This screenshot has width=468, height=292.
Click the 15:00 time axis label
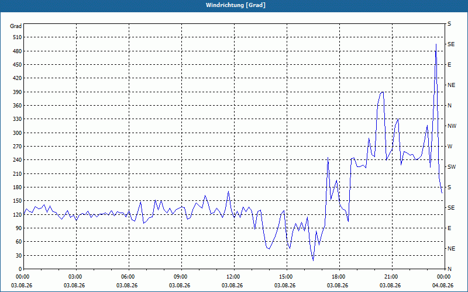287,276
